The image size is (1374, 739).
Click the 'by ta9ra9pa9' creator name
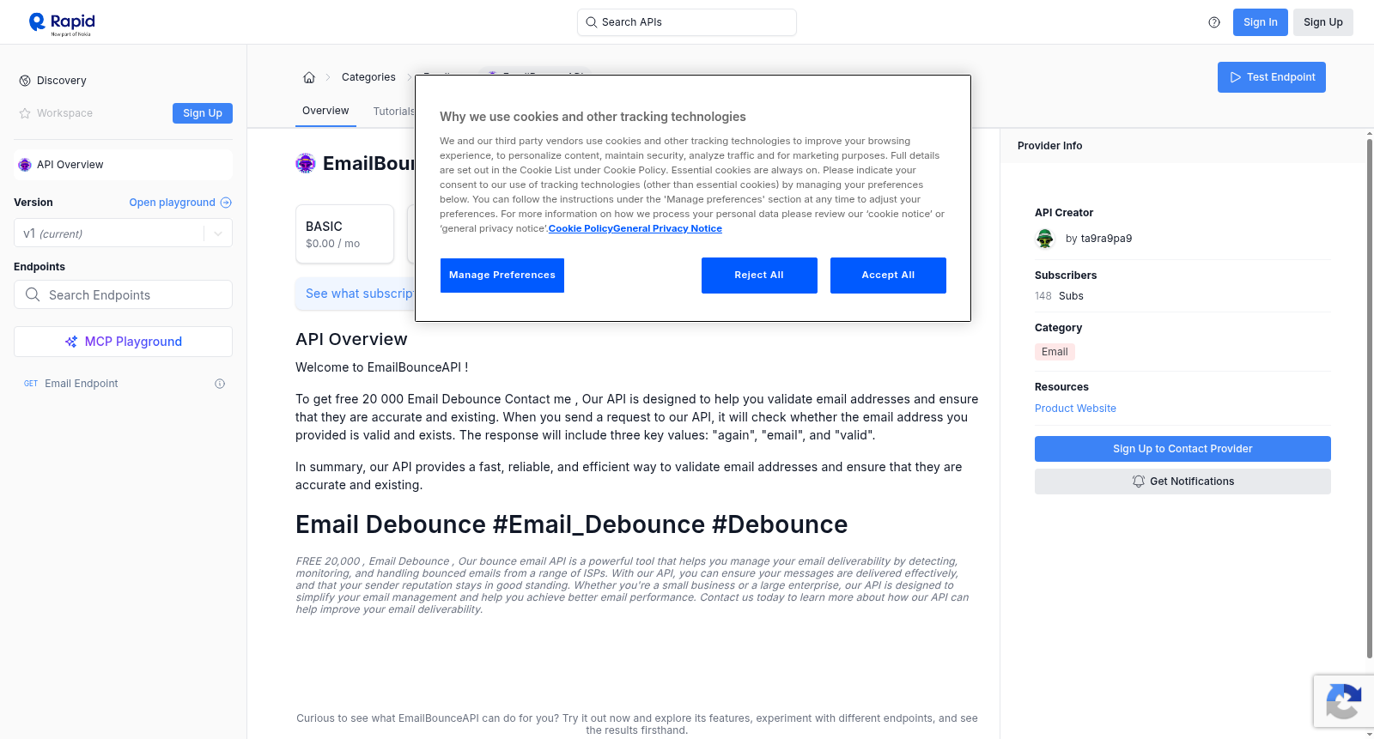[x=1098, y=239]
